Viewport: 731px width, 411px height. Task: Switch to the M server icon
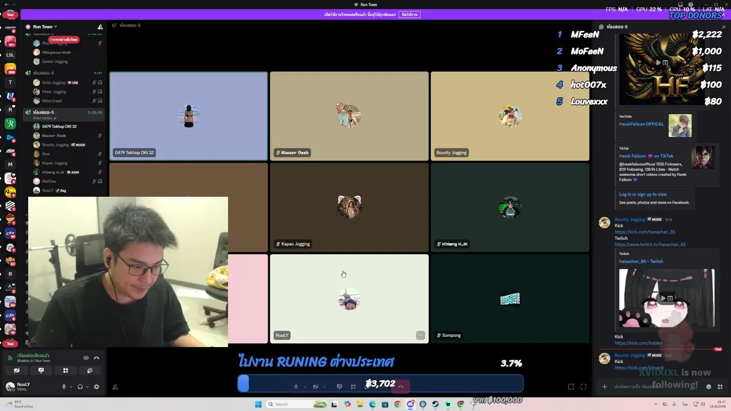[10, 164]
